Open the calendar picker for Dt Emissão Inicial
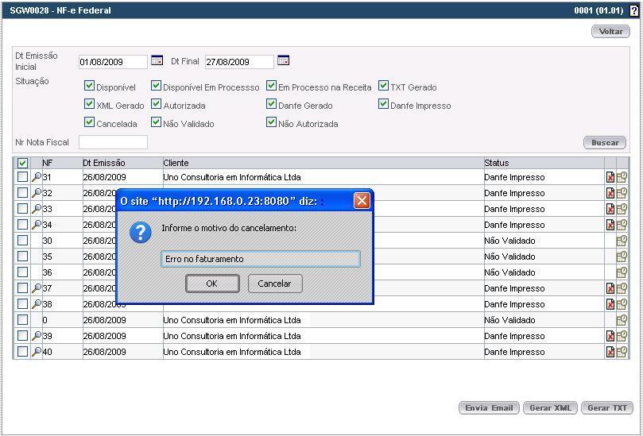Viewport: 643px width, 436px height. 157,61
